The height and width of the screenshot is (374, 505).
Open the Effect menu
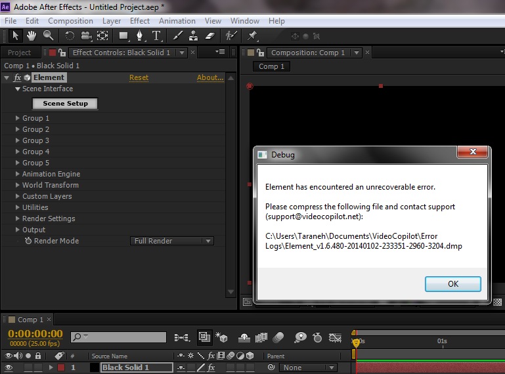point(140,21)
